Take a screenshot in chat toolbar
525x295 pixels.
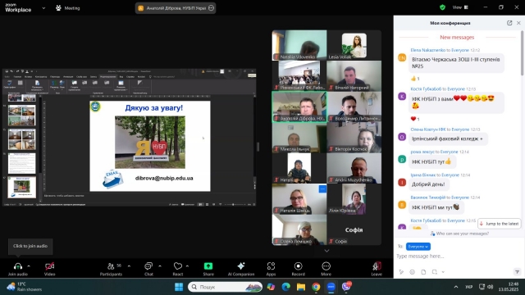click(x=434, y=272)
